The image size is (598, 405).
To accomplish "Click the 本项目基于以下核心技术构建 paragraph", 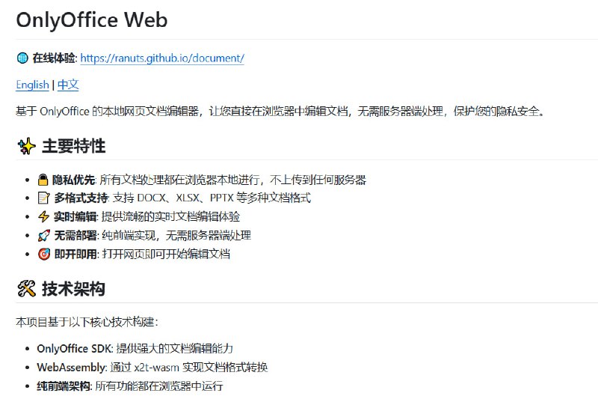I will [87, 322].
